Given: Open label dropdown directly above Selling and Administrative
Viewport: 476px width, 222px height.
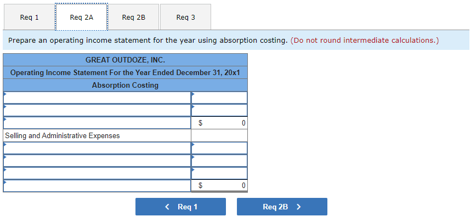Looking at the screenshot, I should (97, 123).
